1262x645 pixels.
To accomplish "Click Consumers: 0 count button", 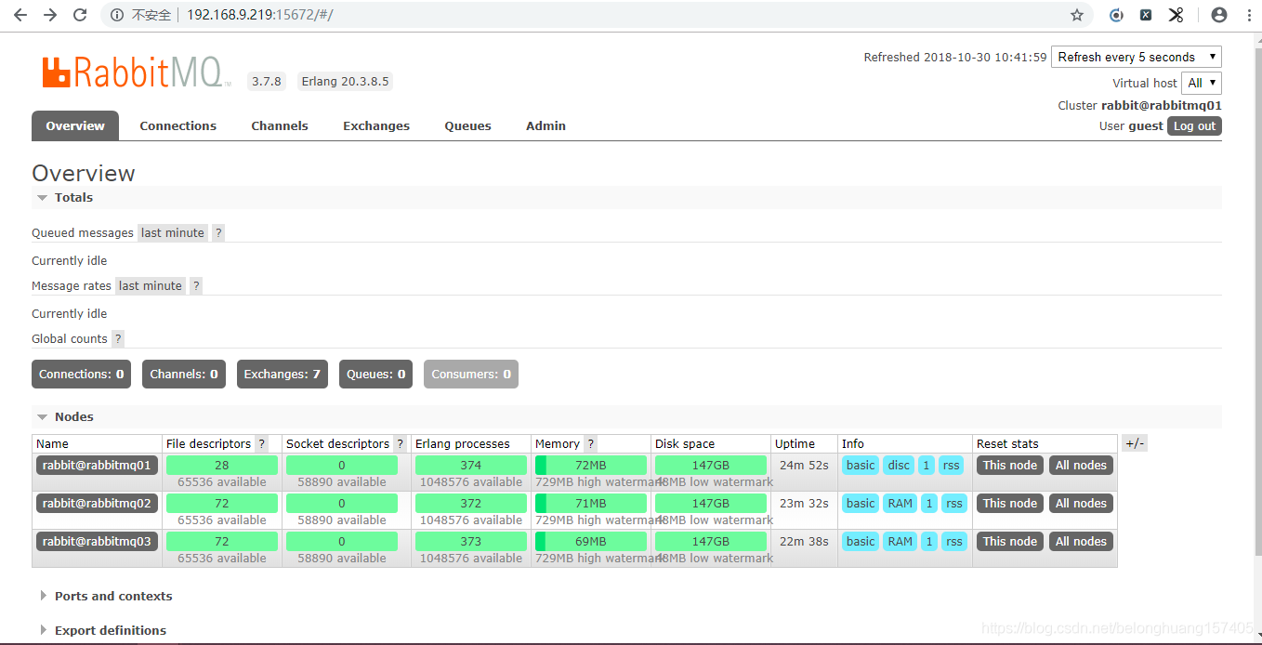I will tap(471, 375).
